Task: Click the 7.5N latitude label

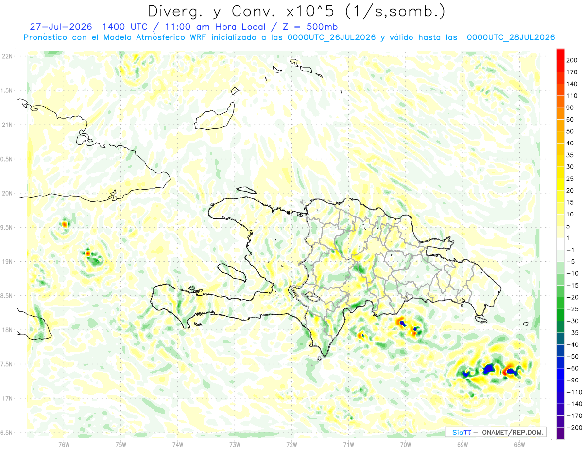Action: click(7, 364)
